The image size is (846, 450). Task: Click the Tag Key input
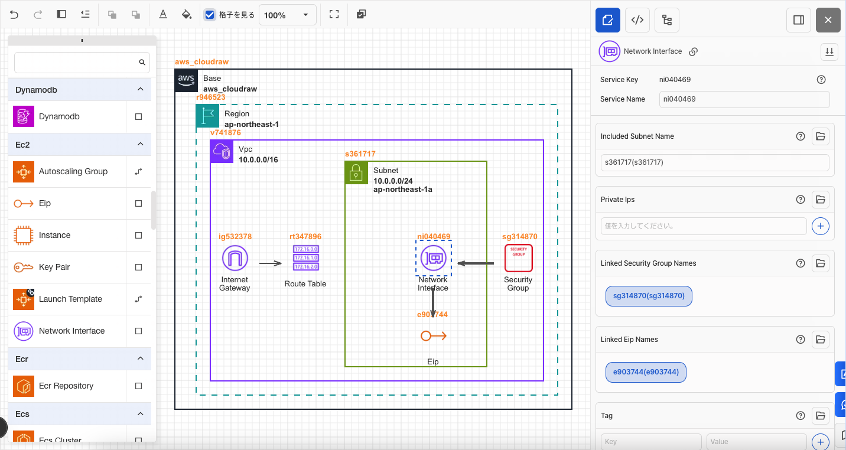651,442
